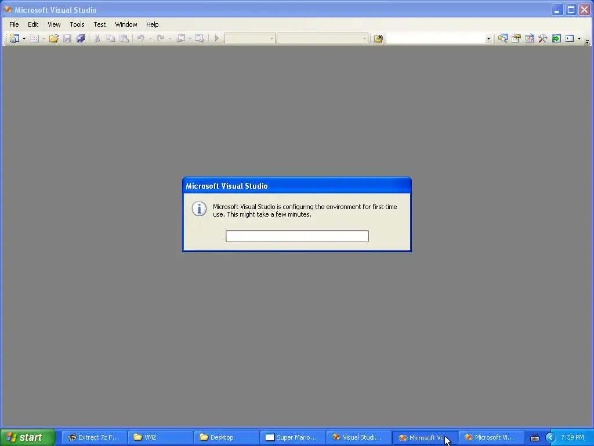Open the Help menu
This screenshot has width=594, height=446.
point(153,24)
